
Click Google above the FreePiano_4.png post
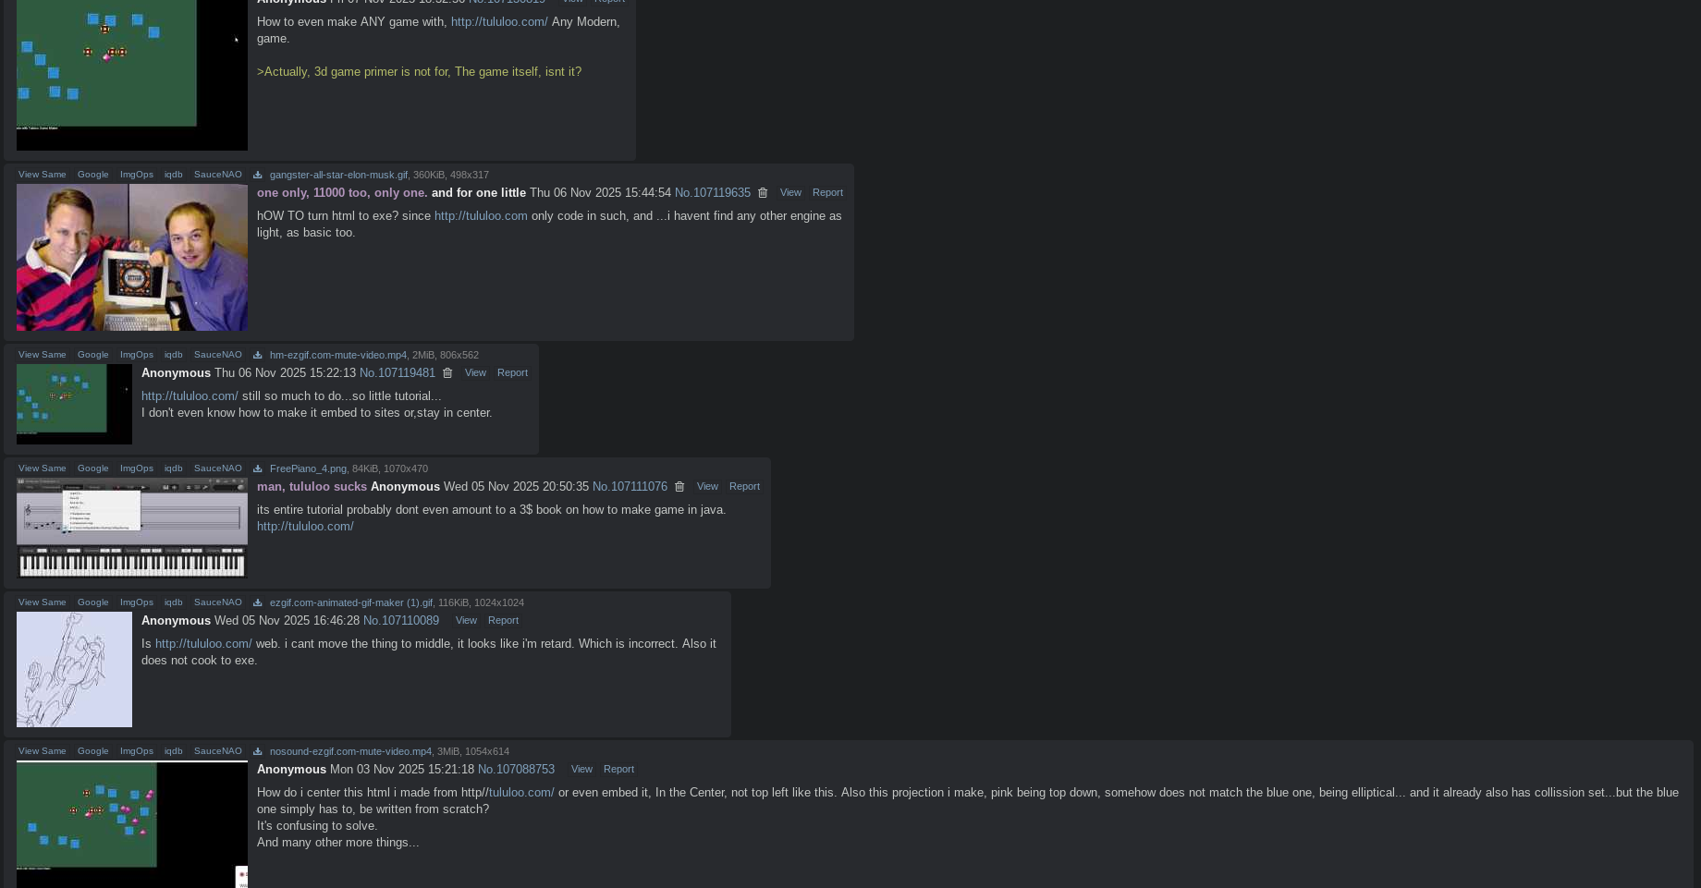(92, 468)
